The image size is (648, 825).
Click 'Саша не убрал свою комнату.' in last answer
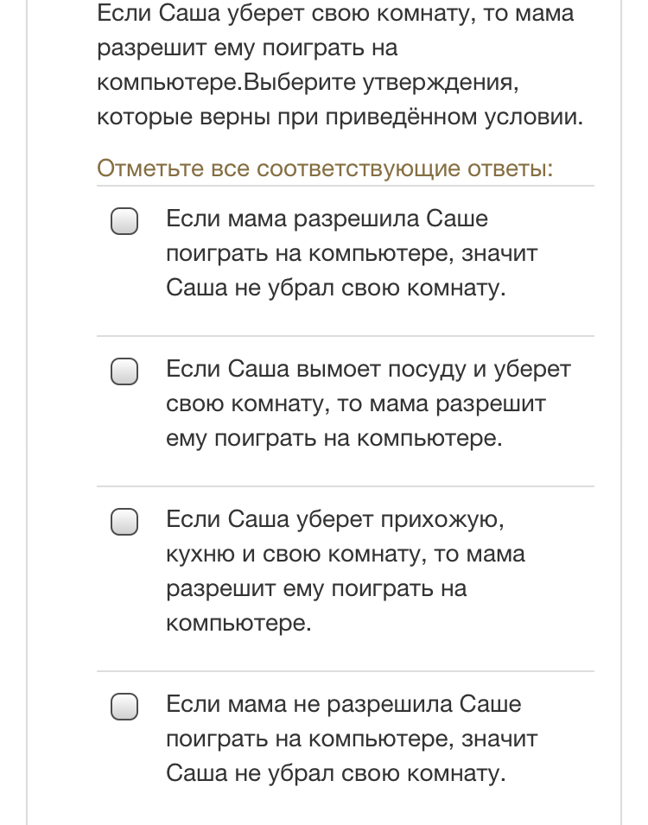335,773
